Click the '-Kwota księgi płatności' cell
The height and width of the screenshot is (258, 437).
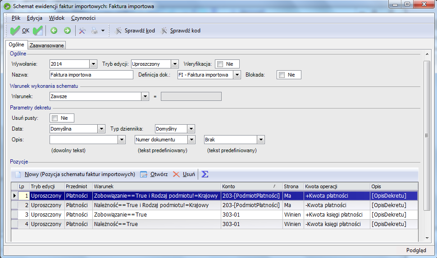[x=337, y=224]
